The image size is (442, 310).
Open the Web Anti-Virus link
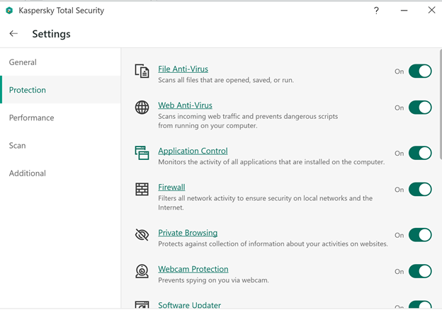pos(185,105)
